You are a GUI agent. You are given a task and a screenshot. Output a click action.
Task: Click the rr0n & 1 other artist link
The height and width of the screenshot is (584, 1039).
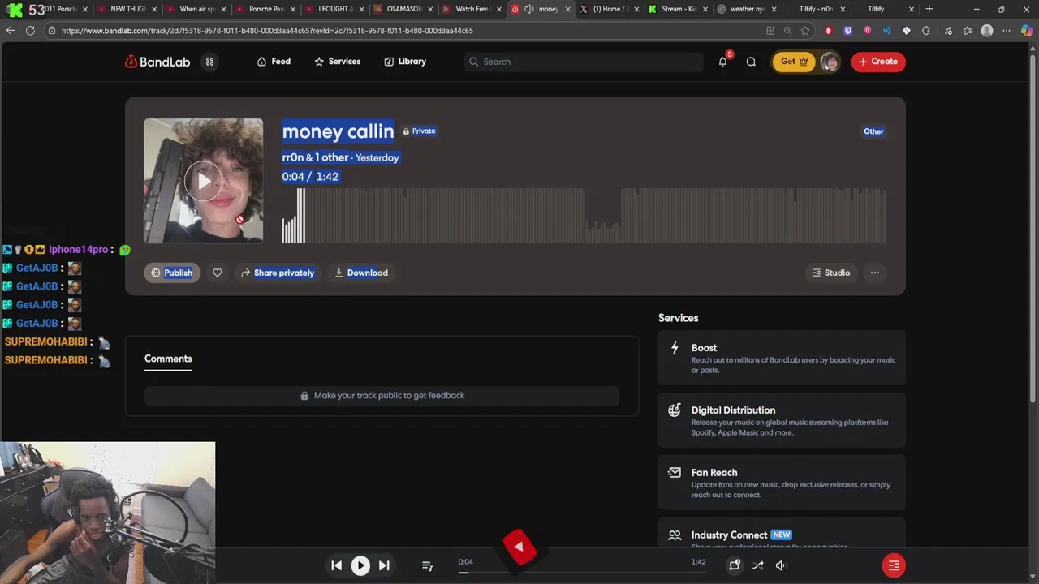tap(315, 157)
